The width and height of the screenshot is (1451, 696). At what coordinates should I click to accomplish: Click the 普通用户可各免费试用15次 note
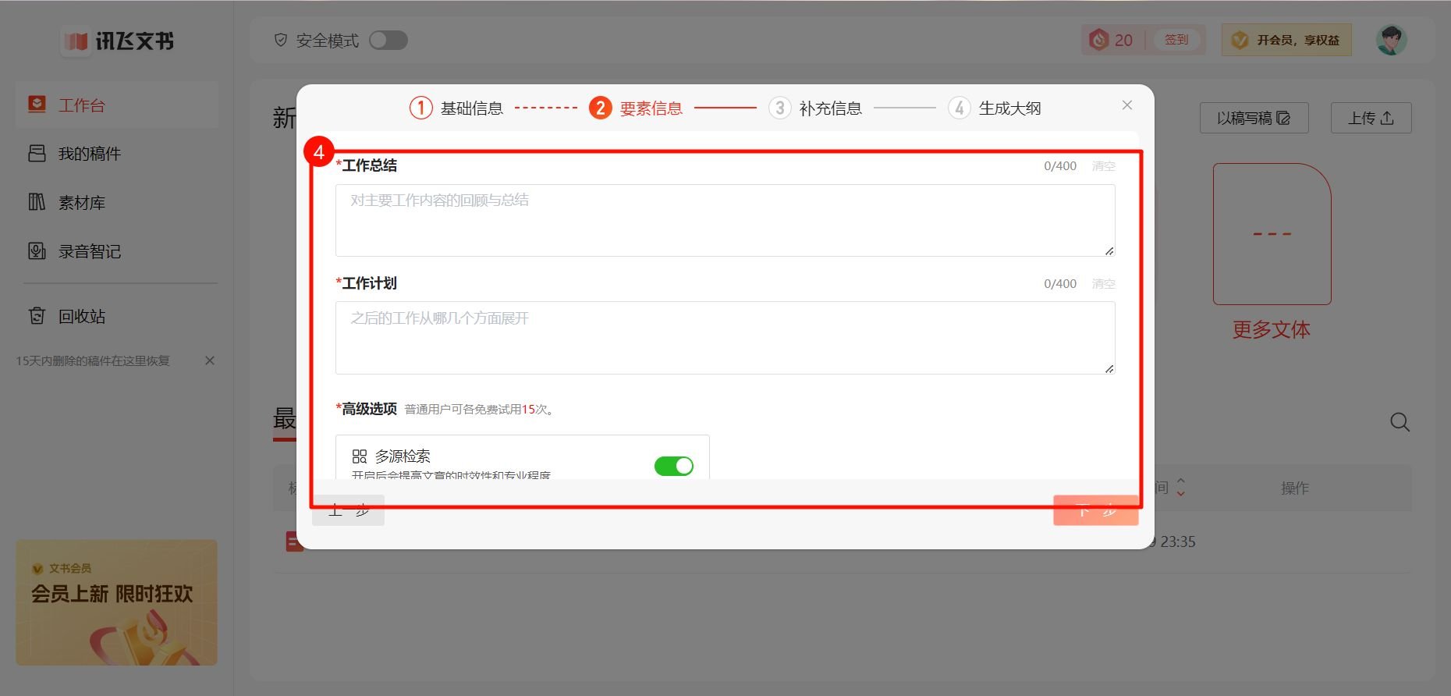(x=480, y=410)
